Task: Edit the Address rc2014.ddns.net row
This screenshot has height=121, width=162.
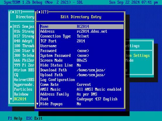Action: (x=82, y=31)
